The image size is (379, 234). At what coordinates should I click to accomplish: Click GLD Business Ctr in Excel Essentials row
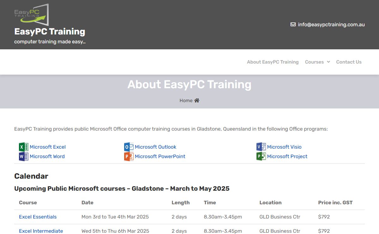tap(280, 217)
